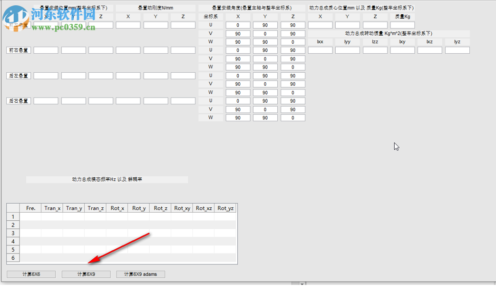Focus 前左悬置 dynamic stiffness X field
This screenshot has height=293, width=496.
click(128, 25)
